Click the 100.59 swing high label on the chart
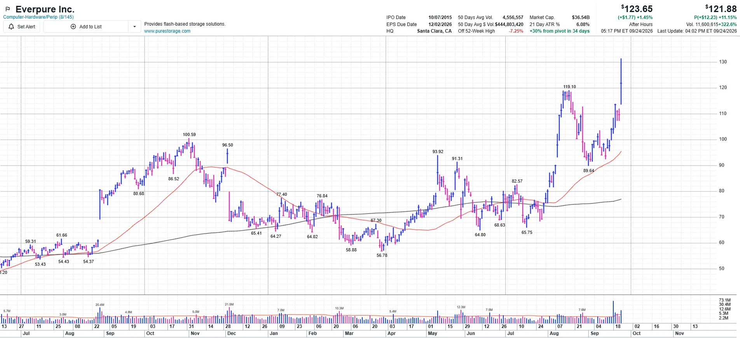Viewport: 740px width, 338px height. [189, 135]
